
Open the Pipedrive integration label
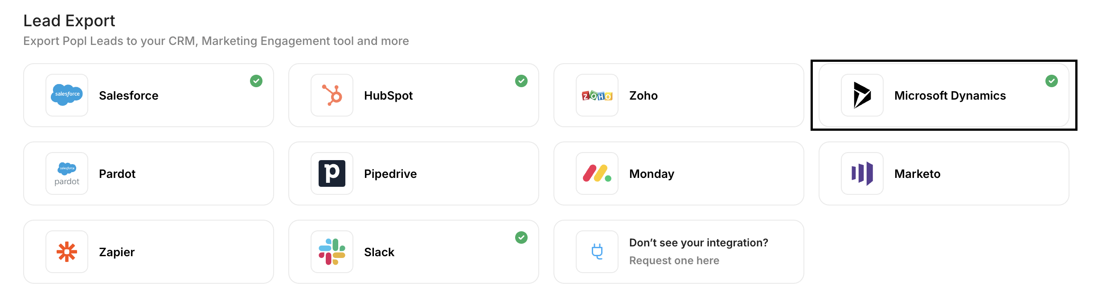(x=390, y=174)
